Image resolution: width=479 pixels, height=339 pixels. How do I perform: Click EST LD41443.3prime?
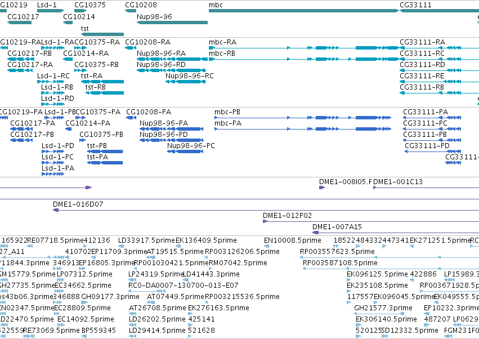[x=211, y=274]
